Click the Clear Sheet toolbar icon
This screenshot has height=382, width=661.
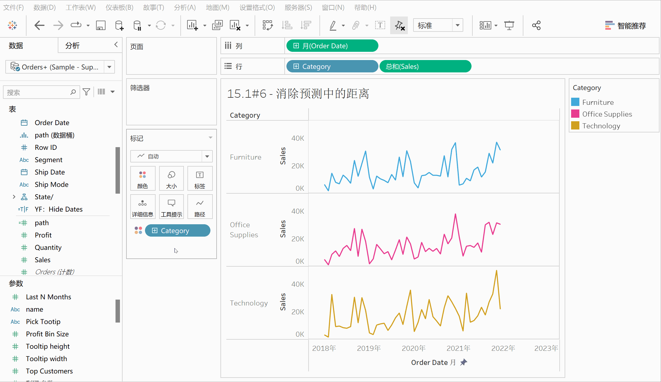click(x=235, y=26)
